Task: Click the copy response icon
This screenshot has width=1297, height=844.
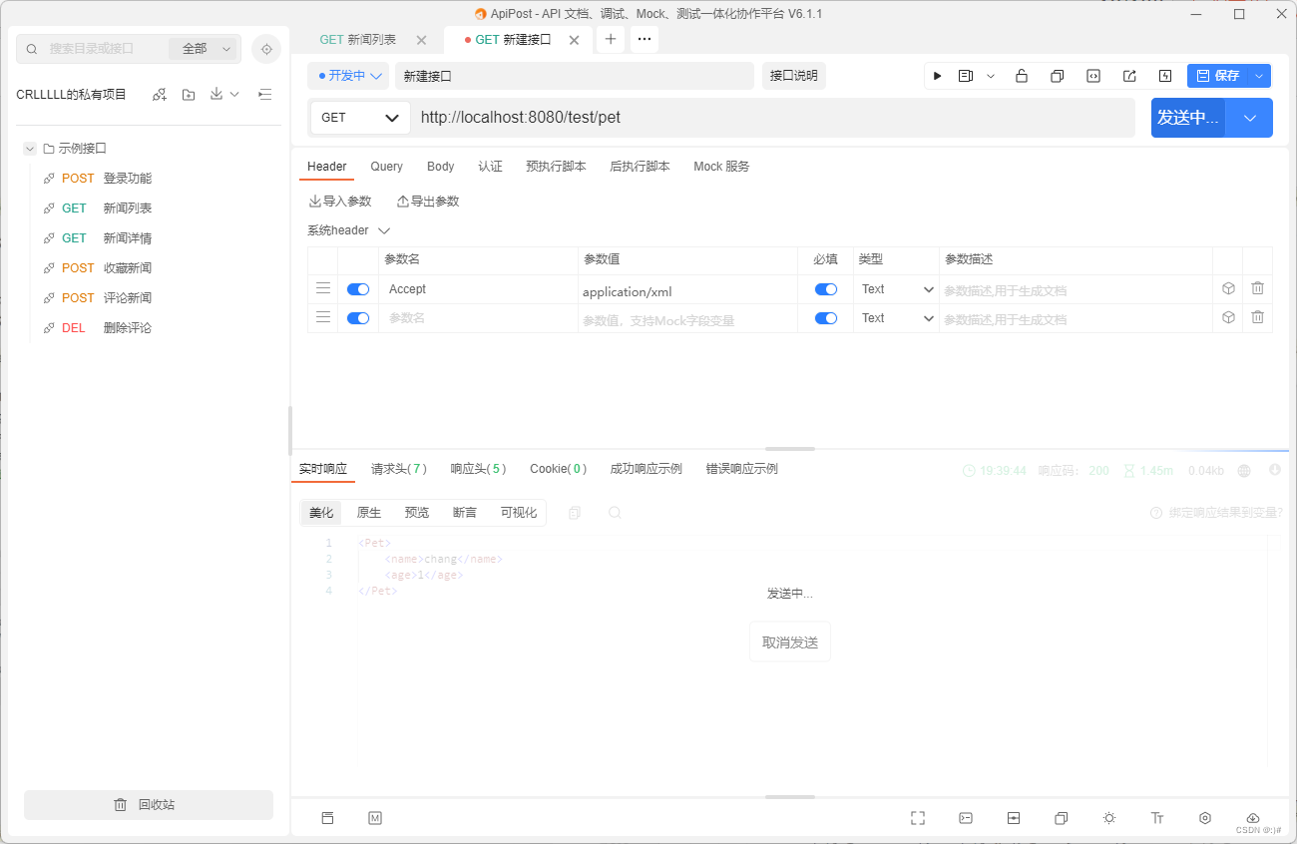Action: point(575,513)
